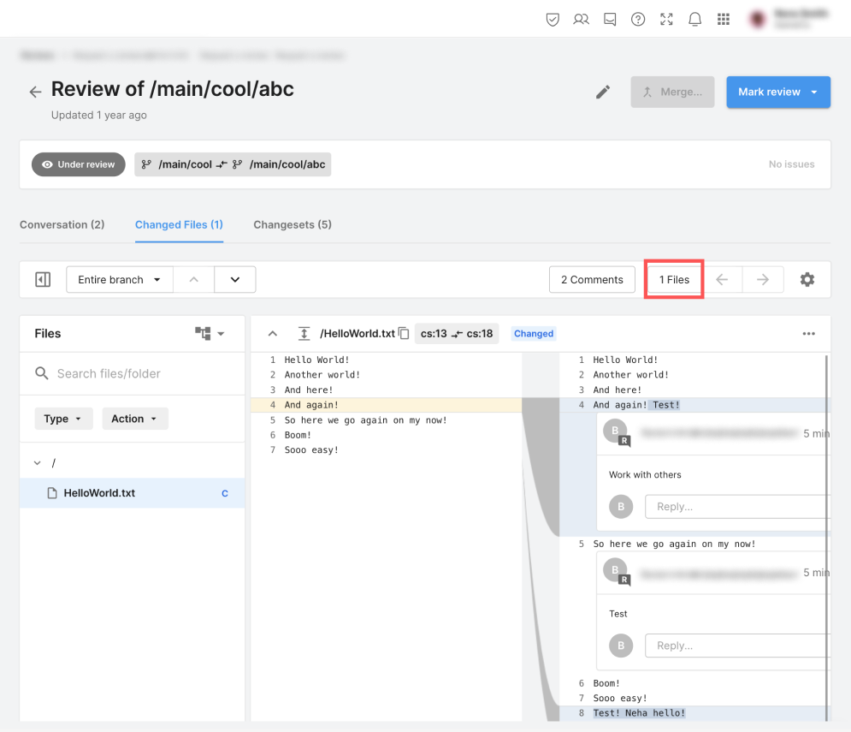Open diff settings gear icon
The image size is (851, 732).
pyautogui.click(x=807, y=280)
